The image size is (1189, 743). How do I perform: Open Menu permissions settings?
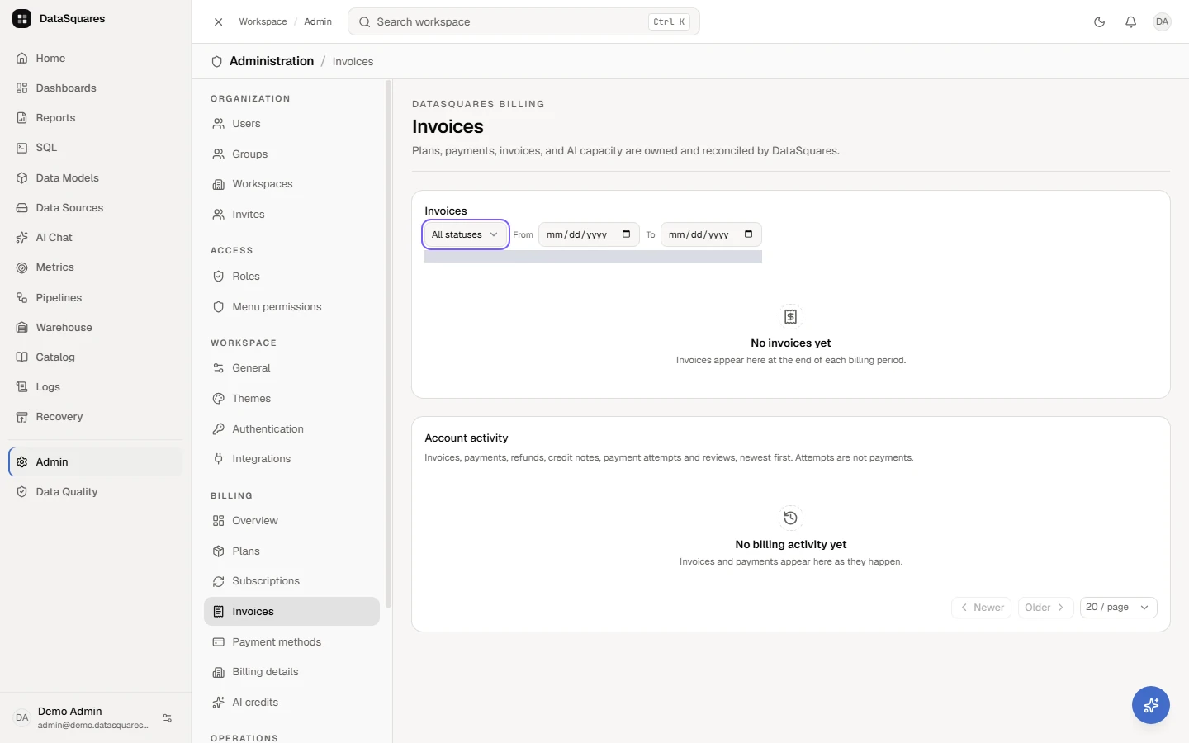pyautogui.click(x=291, y=307)
